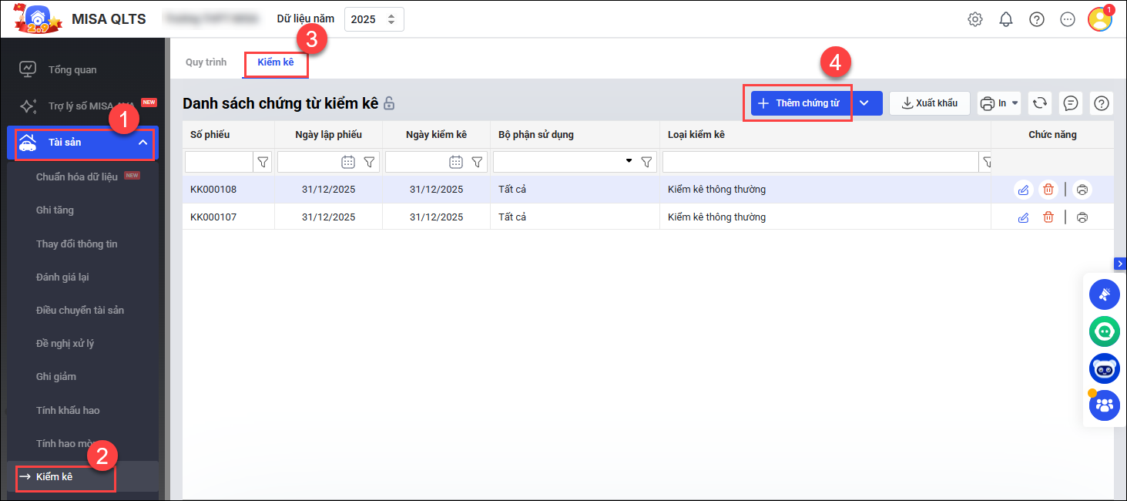Delete voucher KK000107 using trash icon
This screenshot has width=1127, height=501.
point(1048,217)
